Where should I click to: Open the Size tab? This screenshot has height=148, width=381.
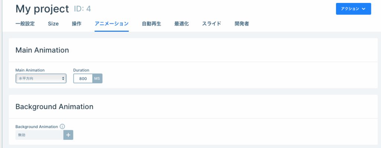(x=53, y=24)
